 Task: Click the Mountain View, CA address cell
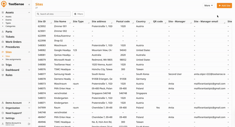pyautogui.click(x=102, y=50)
